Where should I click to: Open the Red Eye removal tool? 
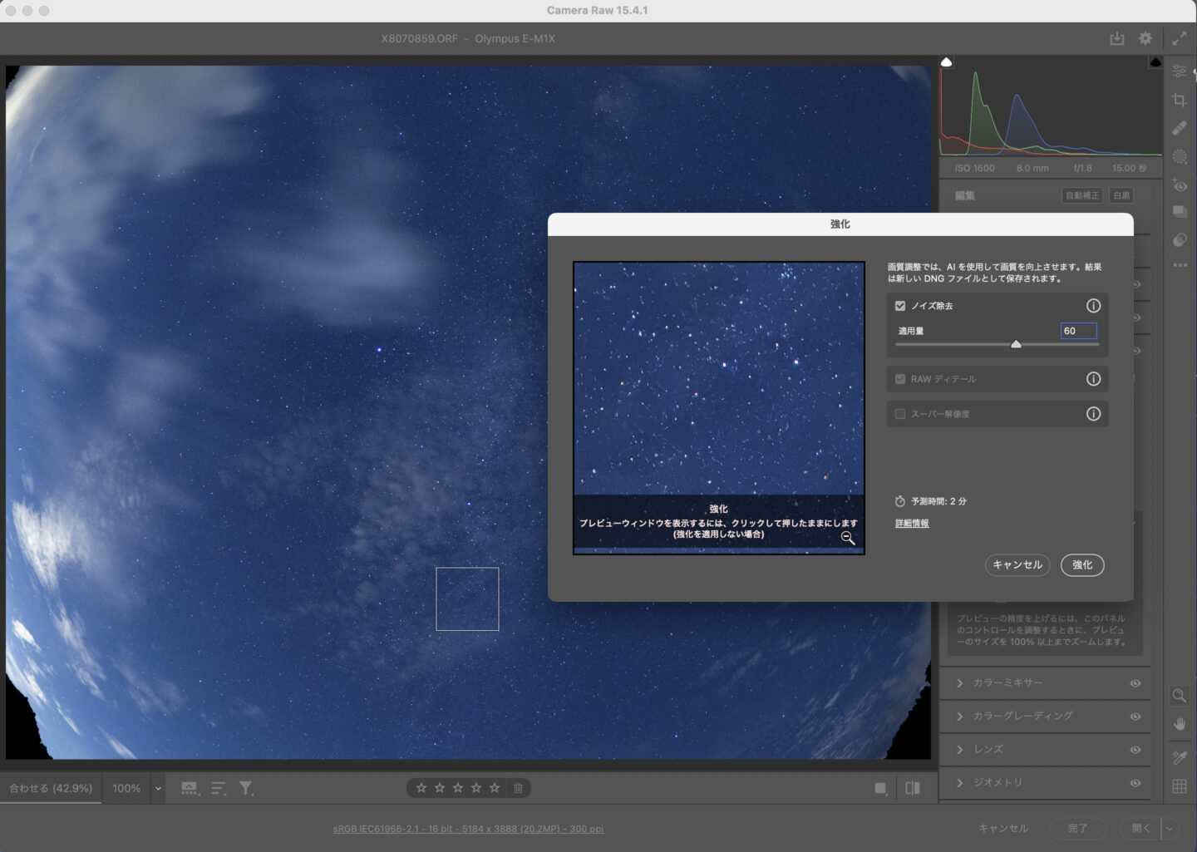(1179, 185)
